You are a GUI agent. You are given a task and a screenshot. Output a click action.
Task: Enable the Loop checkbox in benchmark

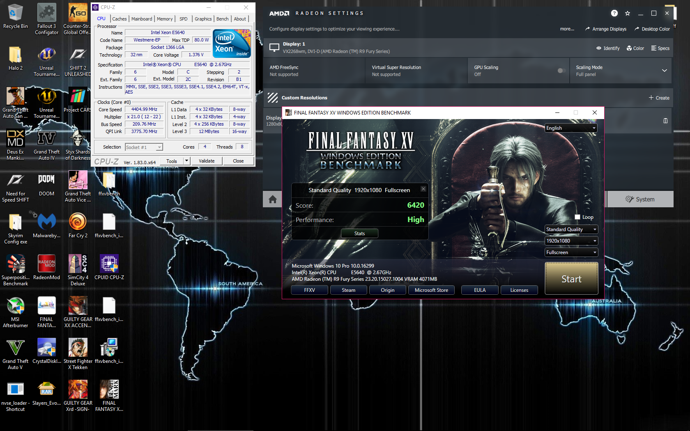click(577, 217)
